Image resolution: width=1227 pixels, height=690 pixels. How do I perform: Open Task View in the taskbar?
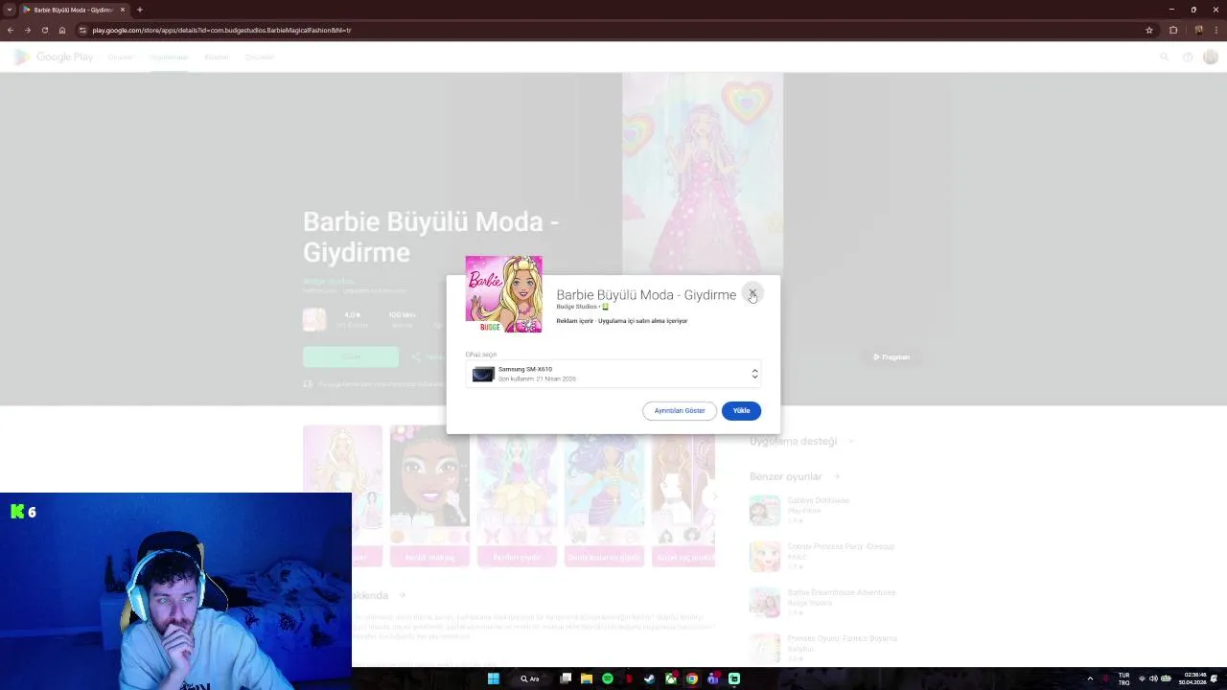(x=566, y=678)
